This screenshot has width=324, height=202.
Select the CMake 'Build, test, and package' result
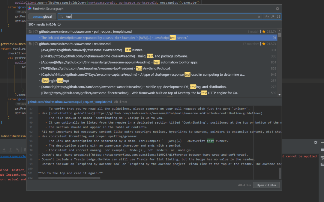coord(152,56)
